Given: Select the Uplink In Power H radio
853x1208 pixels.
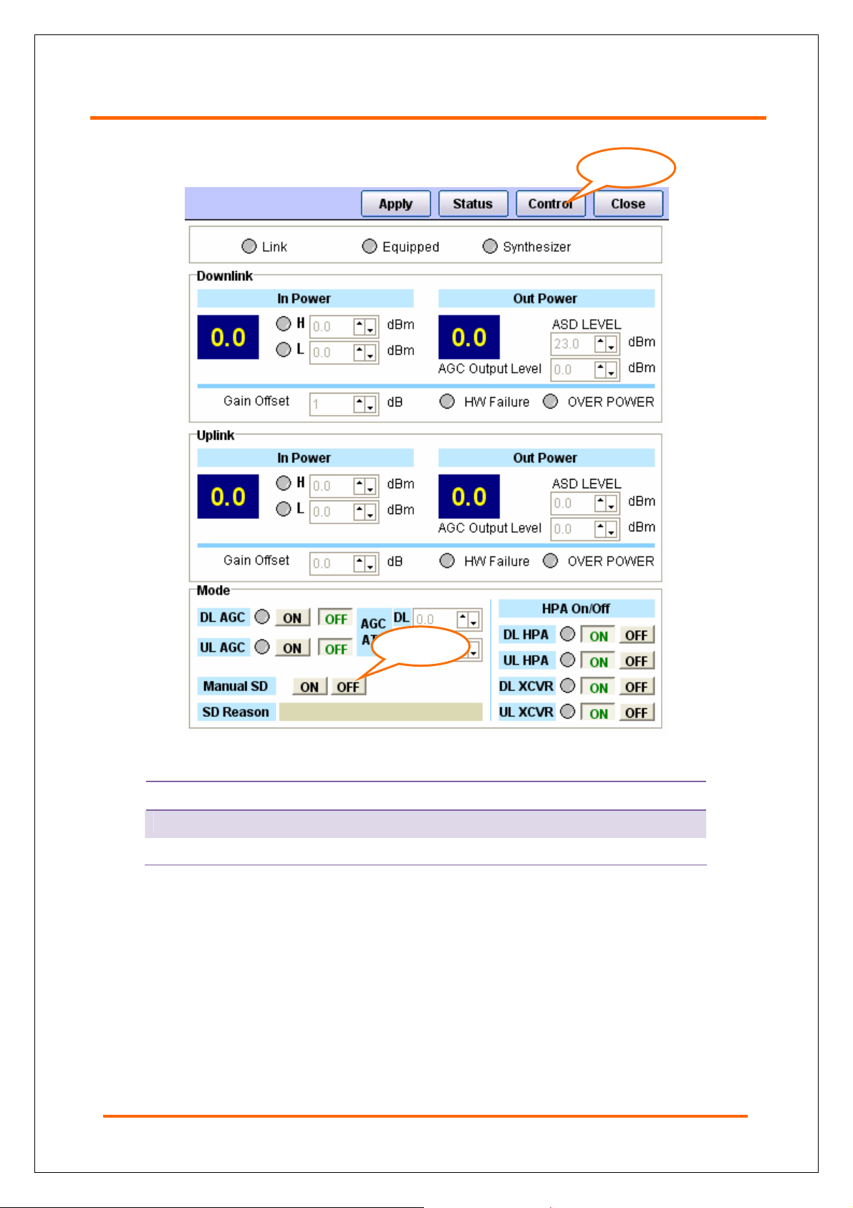Looking at the screenshot, I should pyautogui.click(x=284, y=483).
